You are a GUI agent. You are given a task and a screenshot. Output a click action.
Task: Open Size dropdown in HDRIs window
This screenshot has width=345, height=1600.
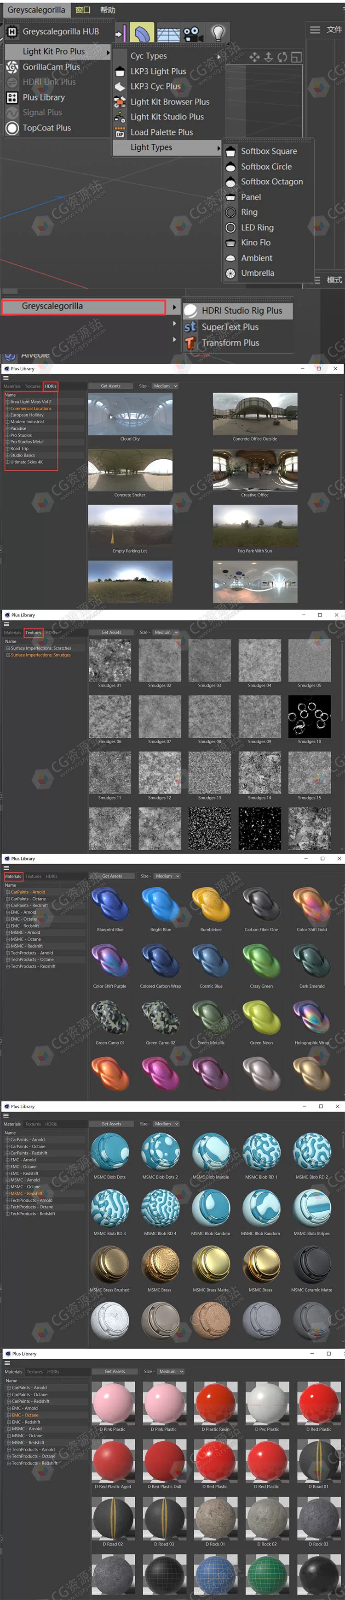pos(166,386)
